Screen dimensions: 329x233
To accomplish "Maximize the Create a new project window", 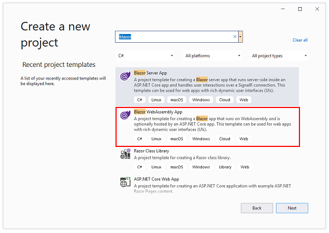I will (x=300, y=9).
